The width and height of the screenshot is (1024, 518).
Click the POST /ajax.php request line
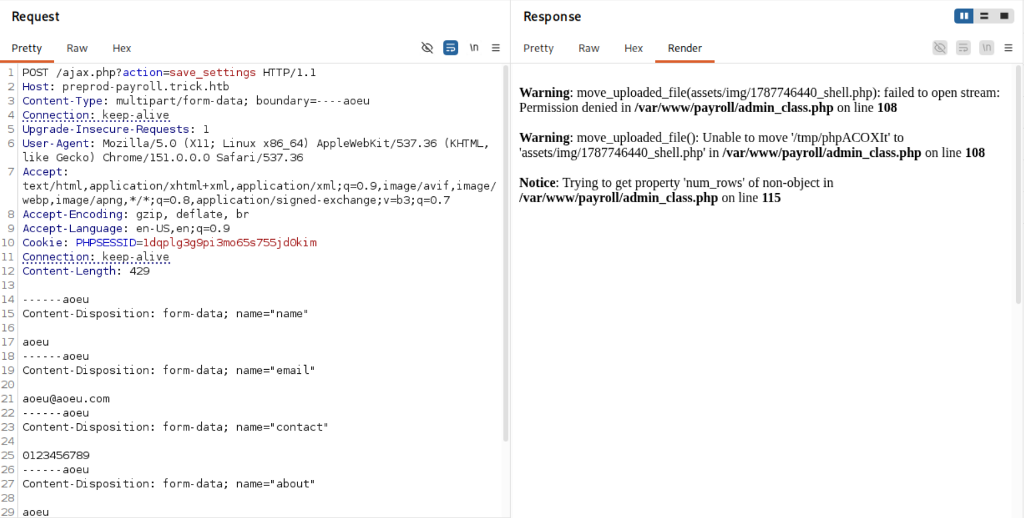(169, 72)
